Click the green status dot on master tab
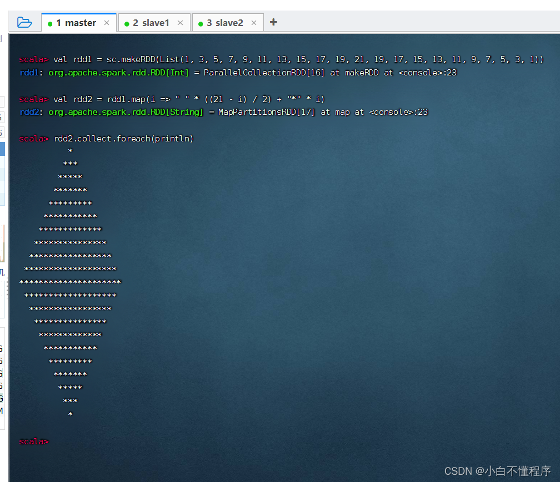 [x=50, y=24]
